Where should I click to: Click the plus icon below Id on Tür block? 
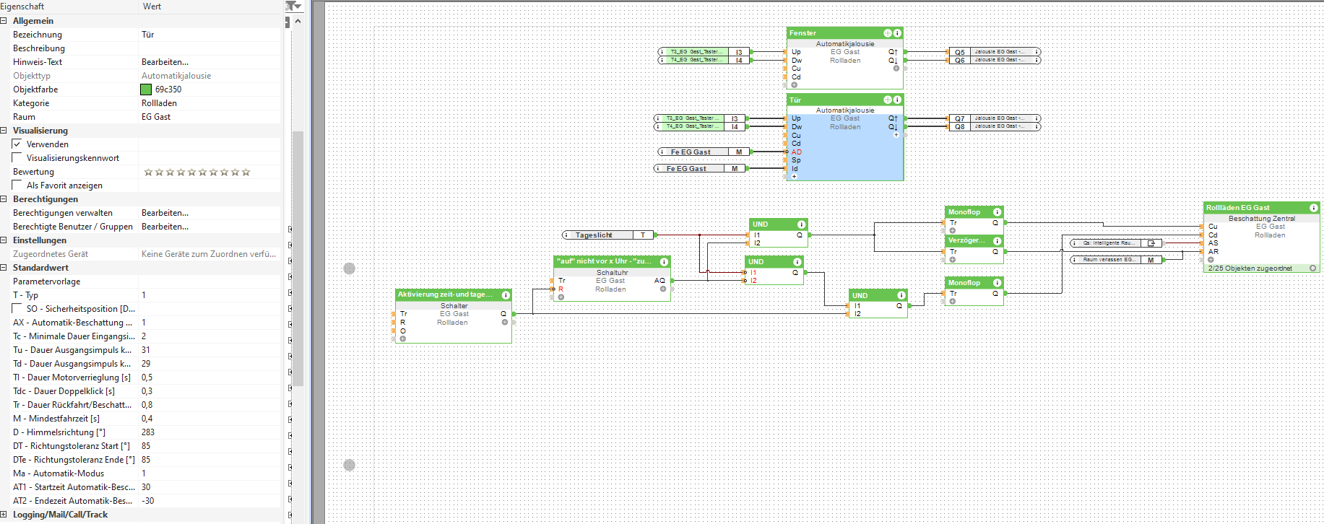(794, 177)
